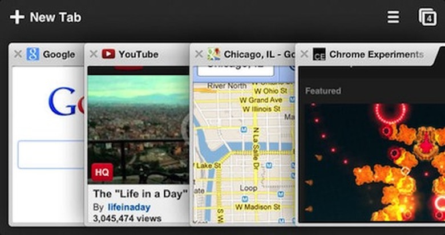Tap the tab switcher icon showing 4
The height and width of the screenshot is (235, 445).
tap(426, 17)
